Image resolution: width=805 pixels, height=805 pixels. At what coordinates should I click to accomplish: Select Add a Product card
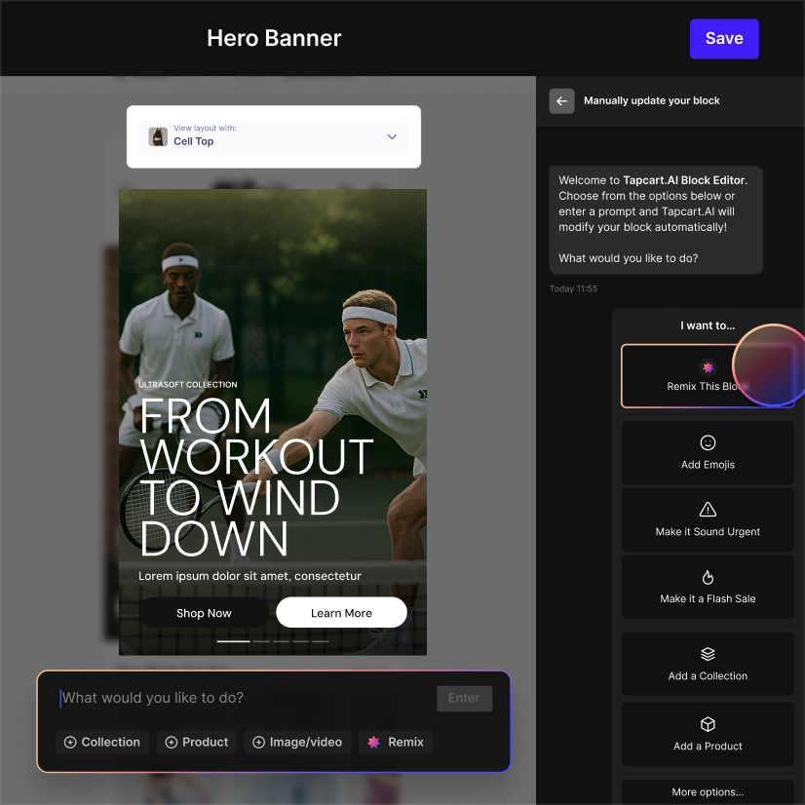708,734
